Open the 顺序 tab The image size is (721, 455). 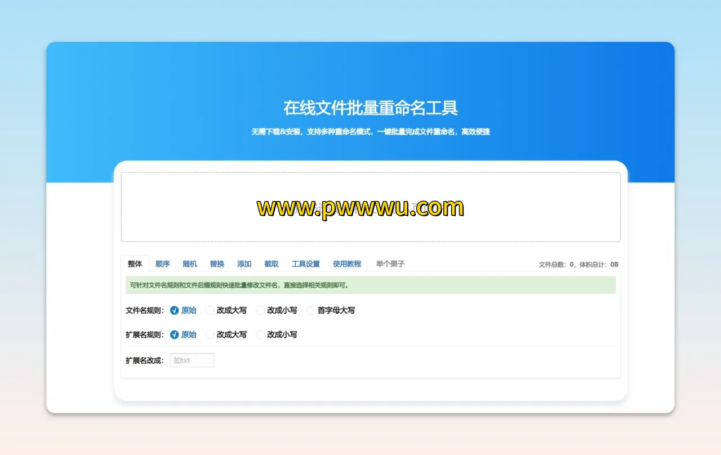[x=162, y=264]
